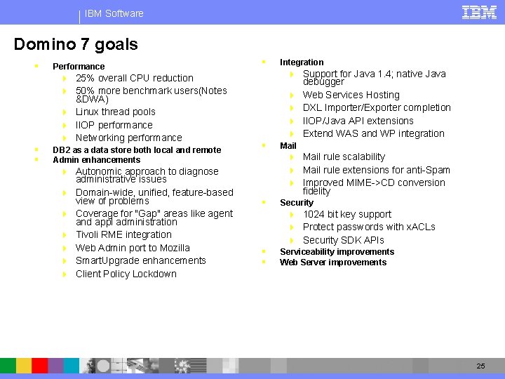Click 'Extend WAS and WP integration' bullet

[373, 133]
